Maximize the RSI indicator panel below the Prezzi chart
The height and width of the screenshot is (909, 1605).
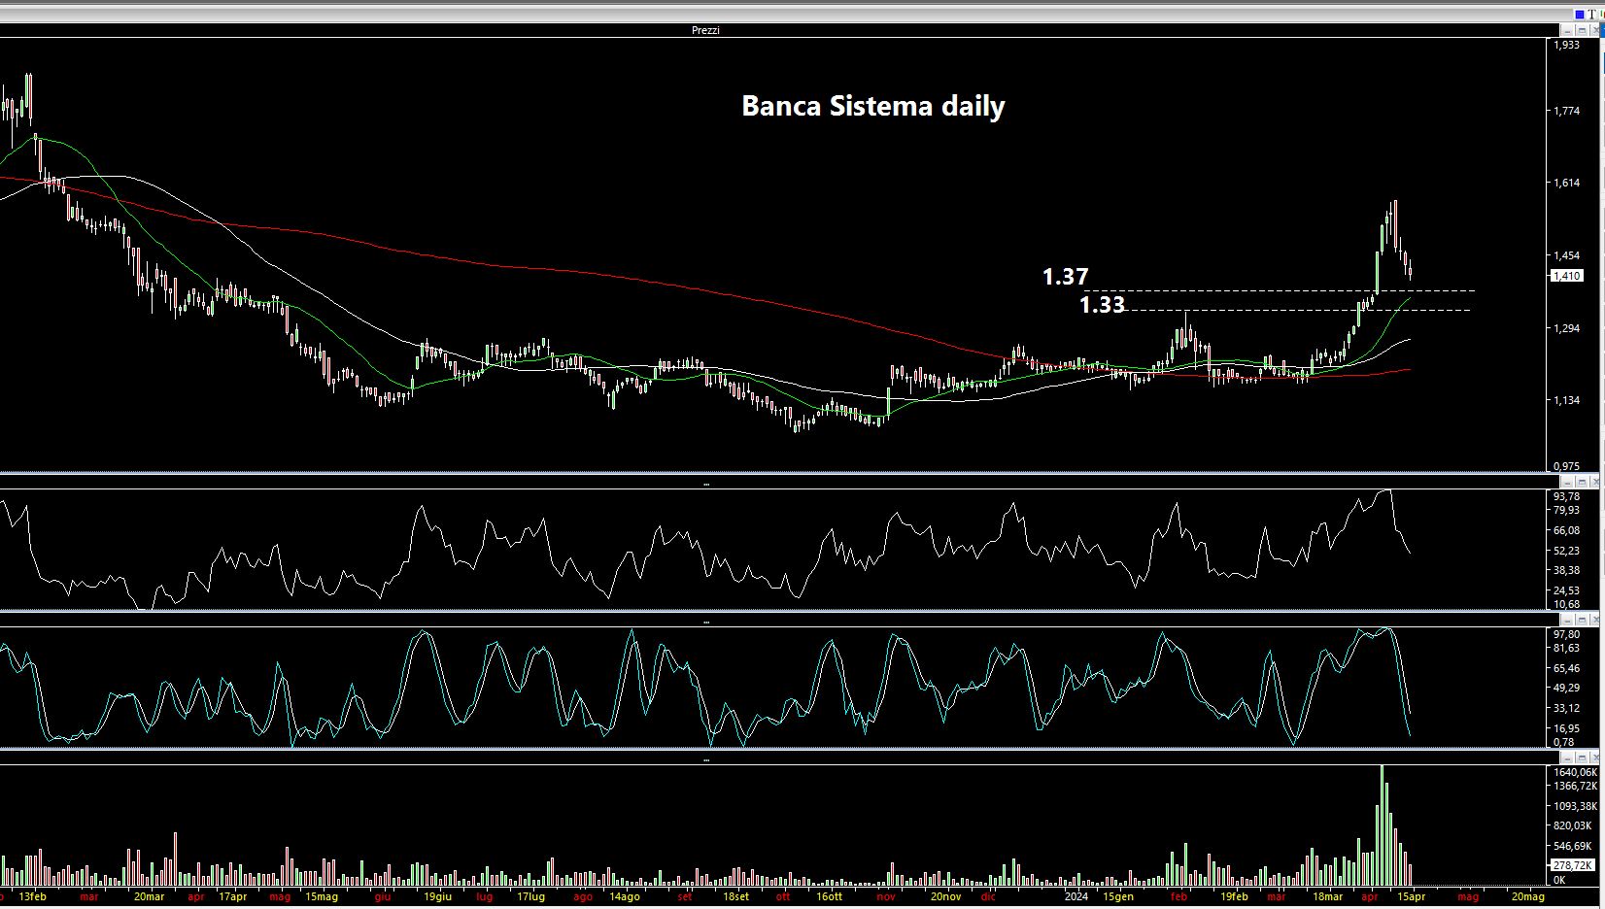coord(1582,482)
